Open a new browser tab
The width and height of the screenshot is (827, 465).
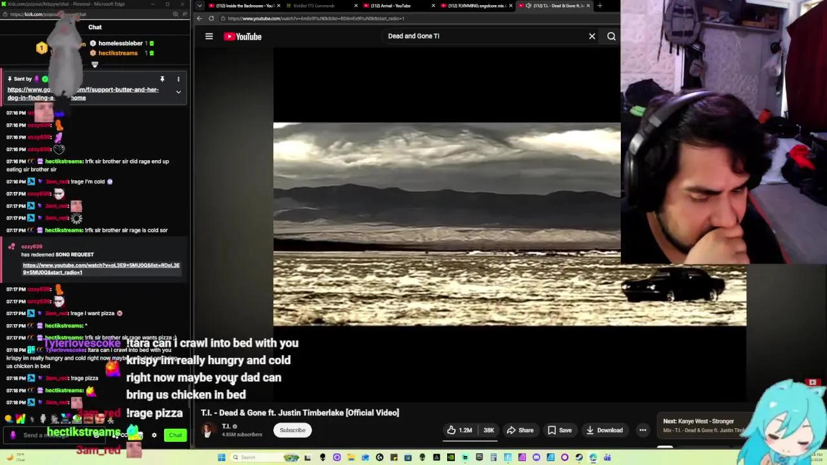(600, 6)
